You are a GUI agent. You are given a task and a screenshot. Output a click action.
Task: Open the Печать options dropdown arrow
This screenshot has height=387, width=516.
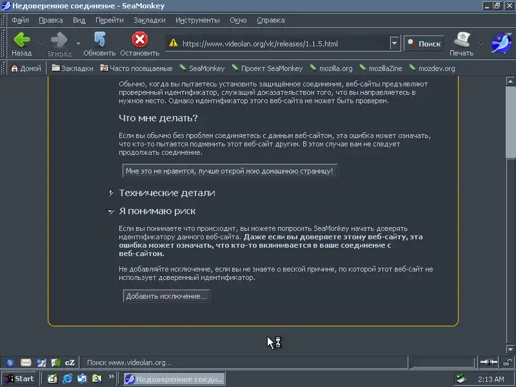click(481, 43)
